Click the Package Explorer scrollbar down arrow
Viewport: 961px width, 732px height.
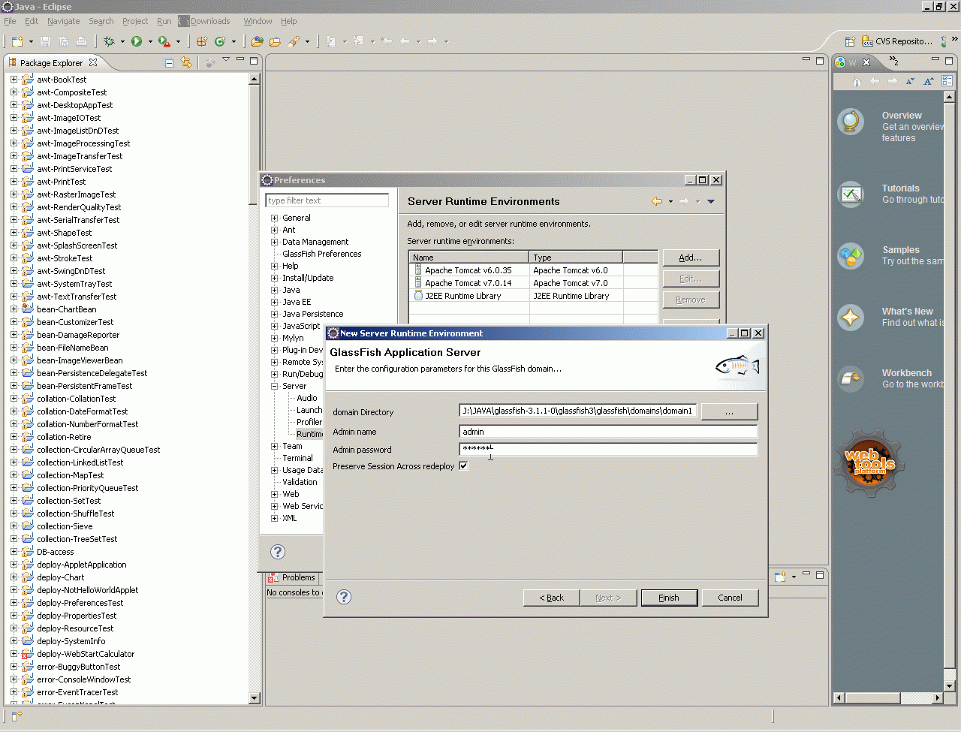click(x=254, y=698)
